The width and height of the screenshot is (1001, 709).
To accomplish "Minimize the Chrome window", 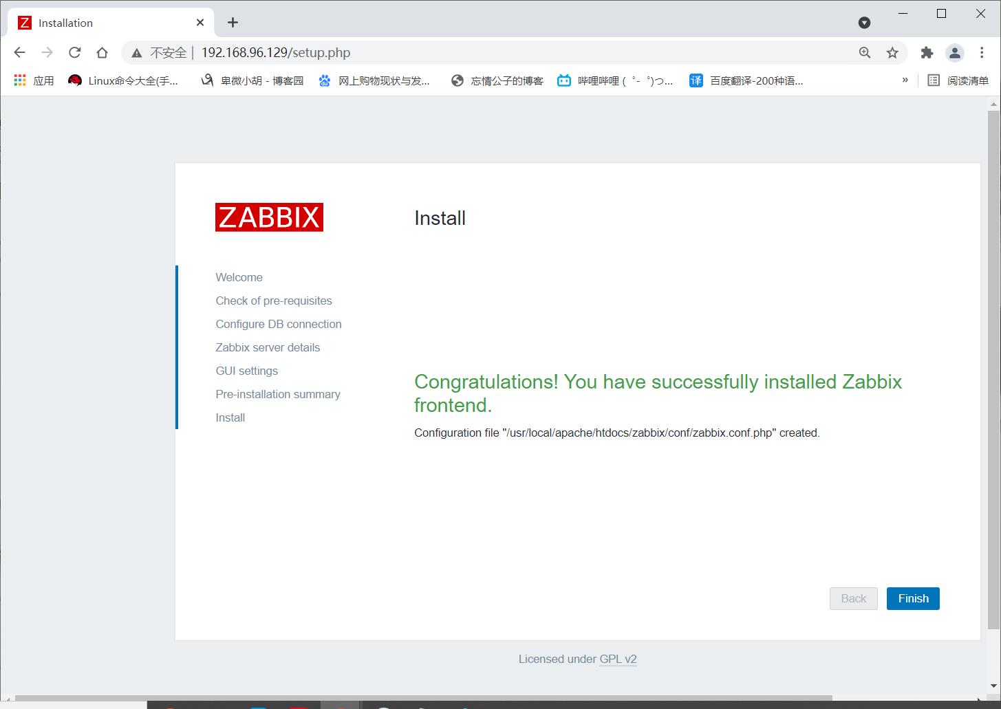I will [x=903, y=14].
